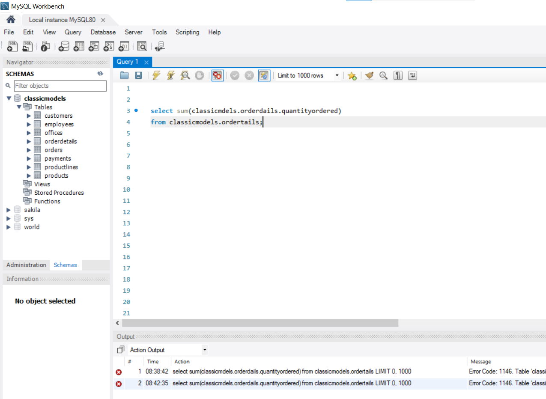This screenshot has width=546, height=399.
Task: Open the Scripting menu
Action: click(x=188, y=32)
